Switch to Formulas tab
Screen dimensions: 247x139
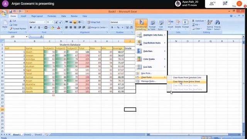pos(52,16)
